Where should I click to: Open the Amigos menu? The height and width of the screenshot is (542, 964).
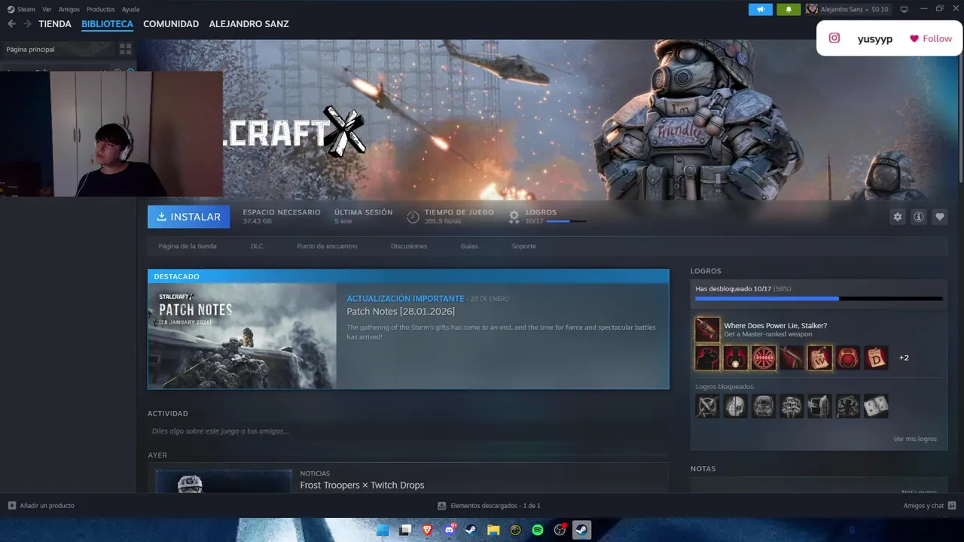69,9
